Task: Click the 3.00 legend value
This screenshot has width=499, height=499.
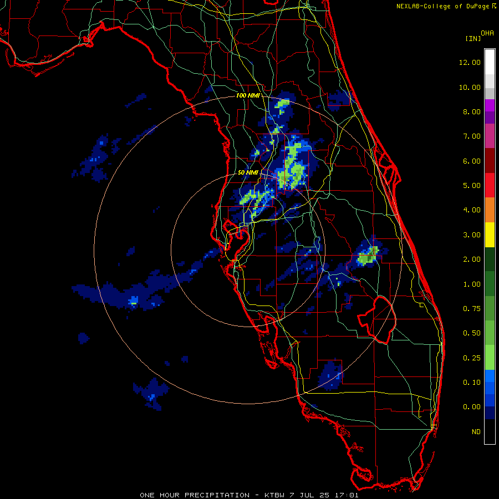Action: pos(472,235)
